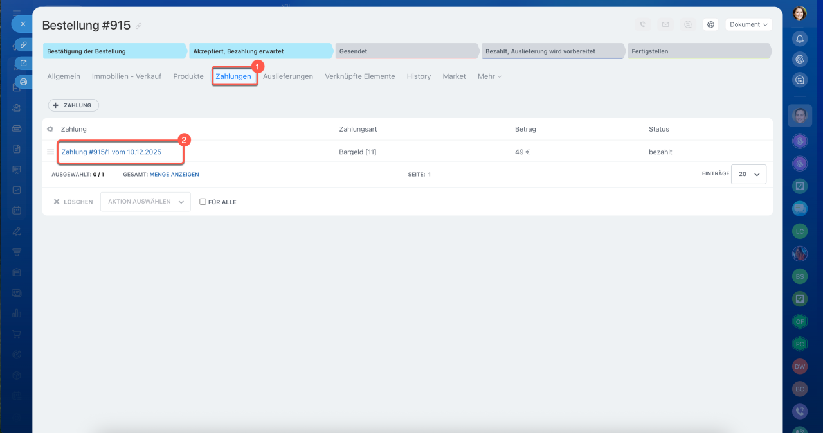This screenshot has width=823, height=433.
Task: Click 'Menge anzeigen' to show total
Action: 174,174
